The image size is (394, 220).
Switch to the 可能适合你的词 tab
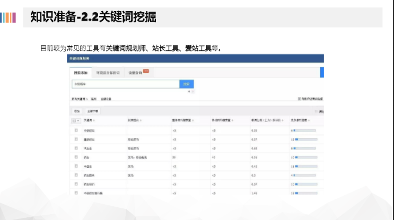click(108, 73)
